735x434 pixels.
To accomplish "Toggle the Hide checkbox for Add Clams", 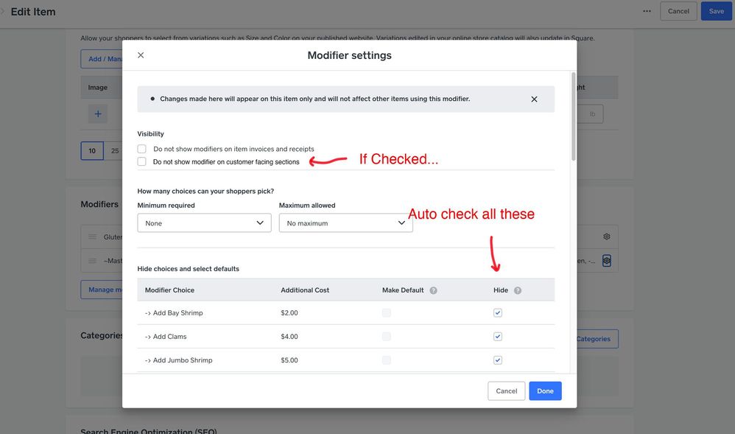I will pyautogui.click(x=498, y=337).
